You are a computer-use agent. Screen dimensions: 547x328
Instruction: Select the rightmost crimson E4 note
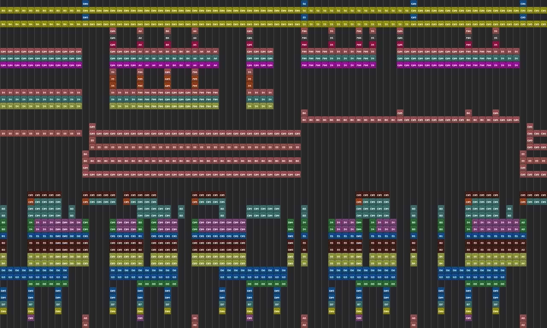point(496,44)
